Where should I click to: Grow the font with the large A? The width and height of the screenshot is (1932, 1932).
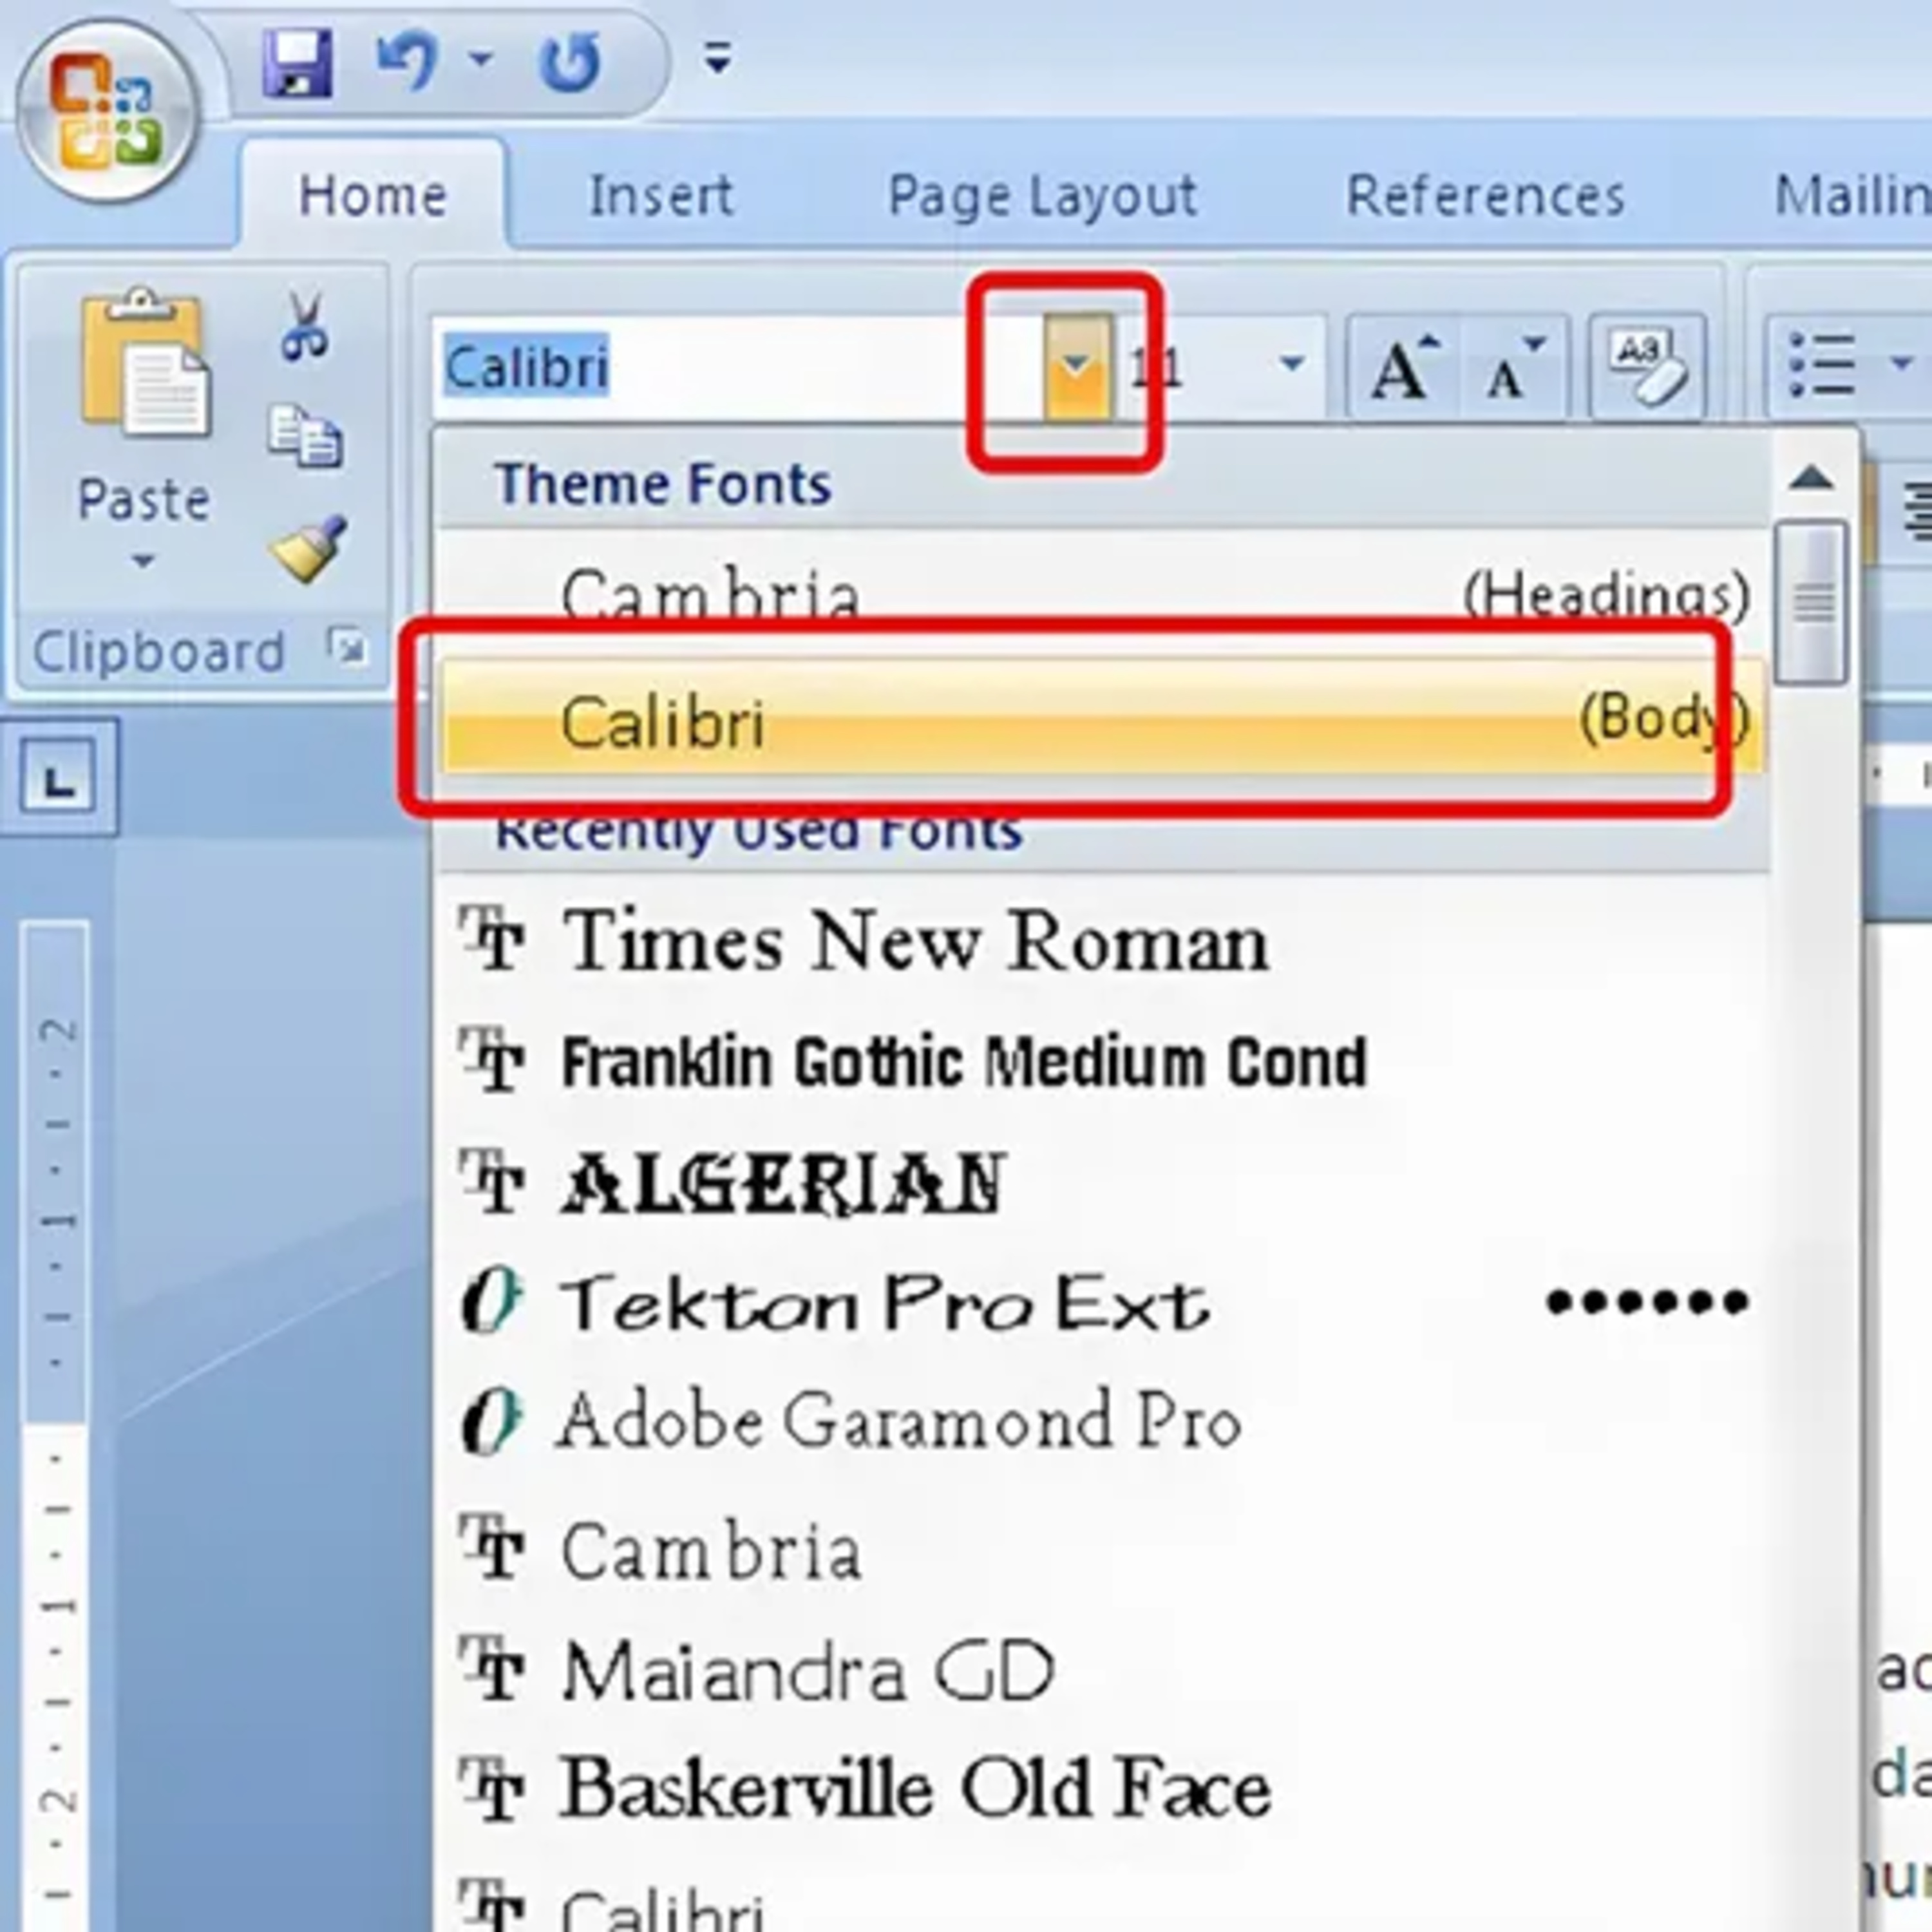pyautogui.click(x=1403, y=367)
